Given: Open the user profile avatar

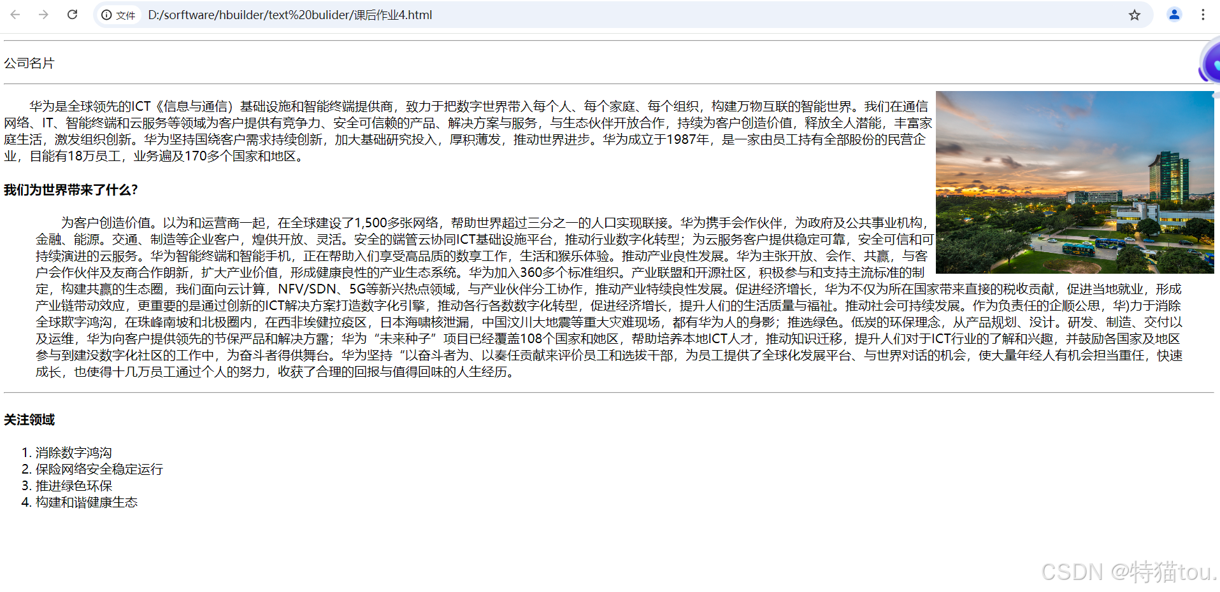Looking at the screenshot, I should 1173,15.
